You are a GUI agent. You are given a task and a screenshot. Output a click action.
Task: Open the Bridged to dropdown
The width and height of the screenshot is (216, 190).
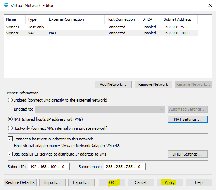[100, 109]
